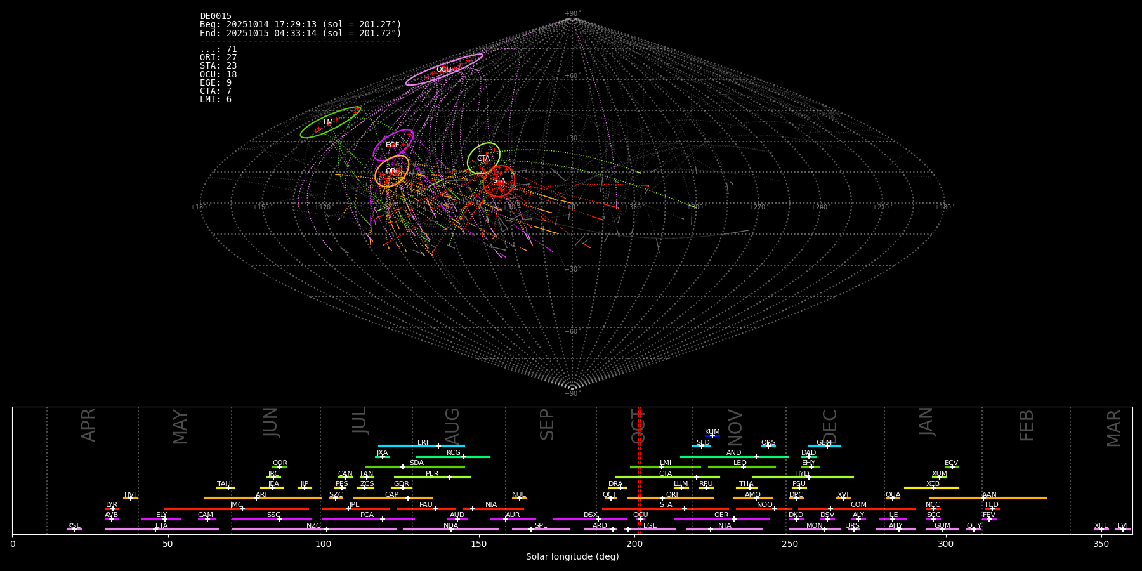Click the NOO shower bar in the timeline
Image resolution: width=1142 pixels, height=571 pixels.
(764, 509)
